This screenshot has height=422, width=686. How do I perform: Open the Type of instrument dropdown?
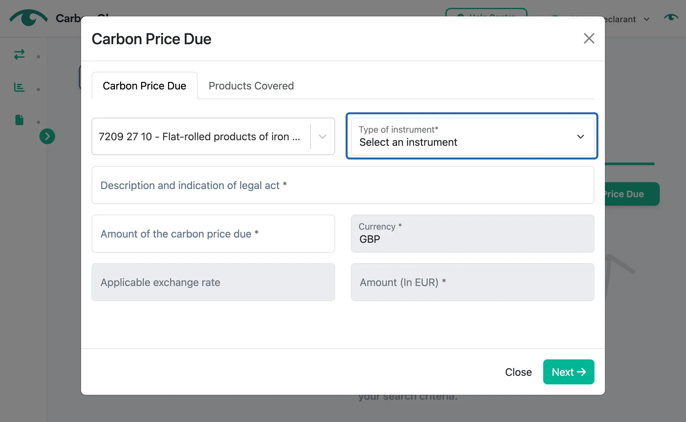(x=472, y=136)
